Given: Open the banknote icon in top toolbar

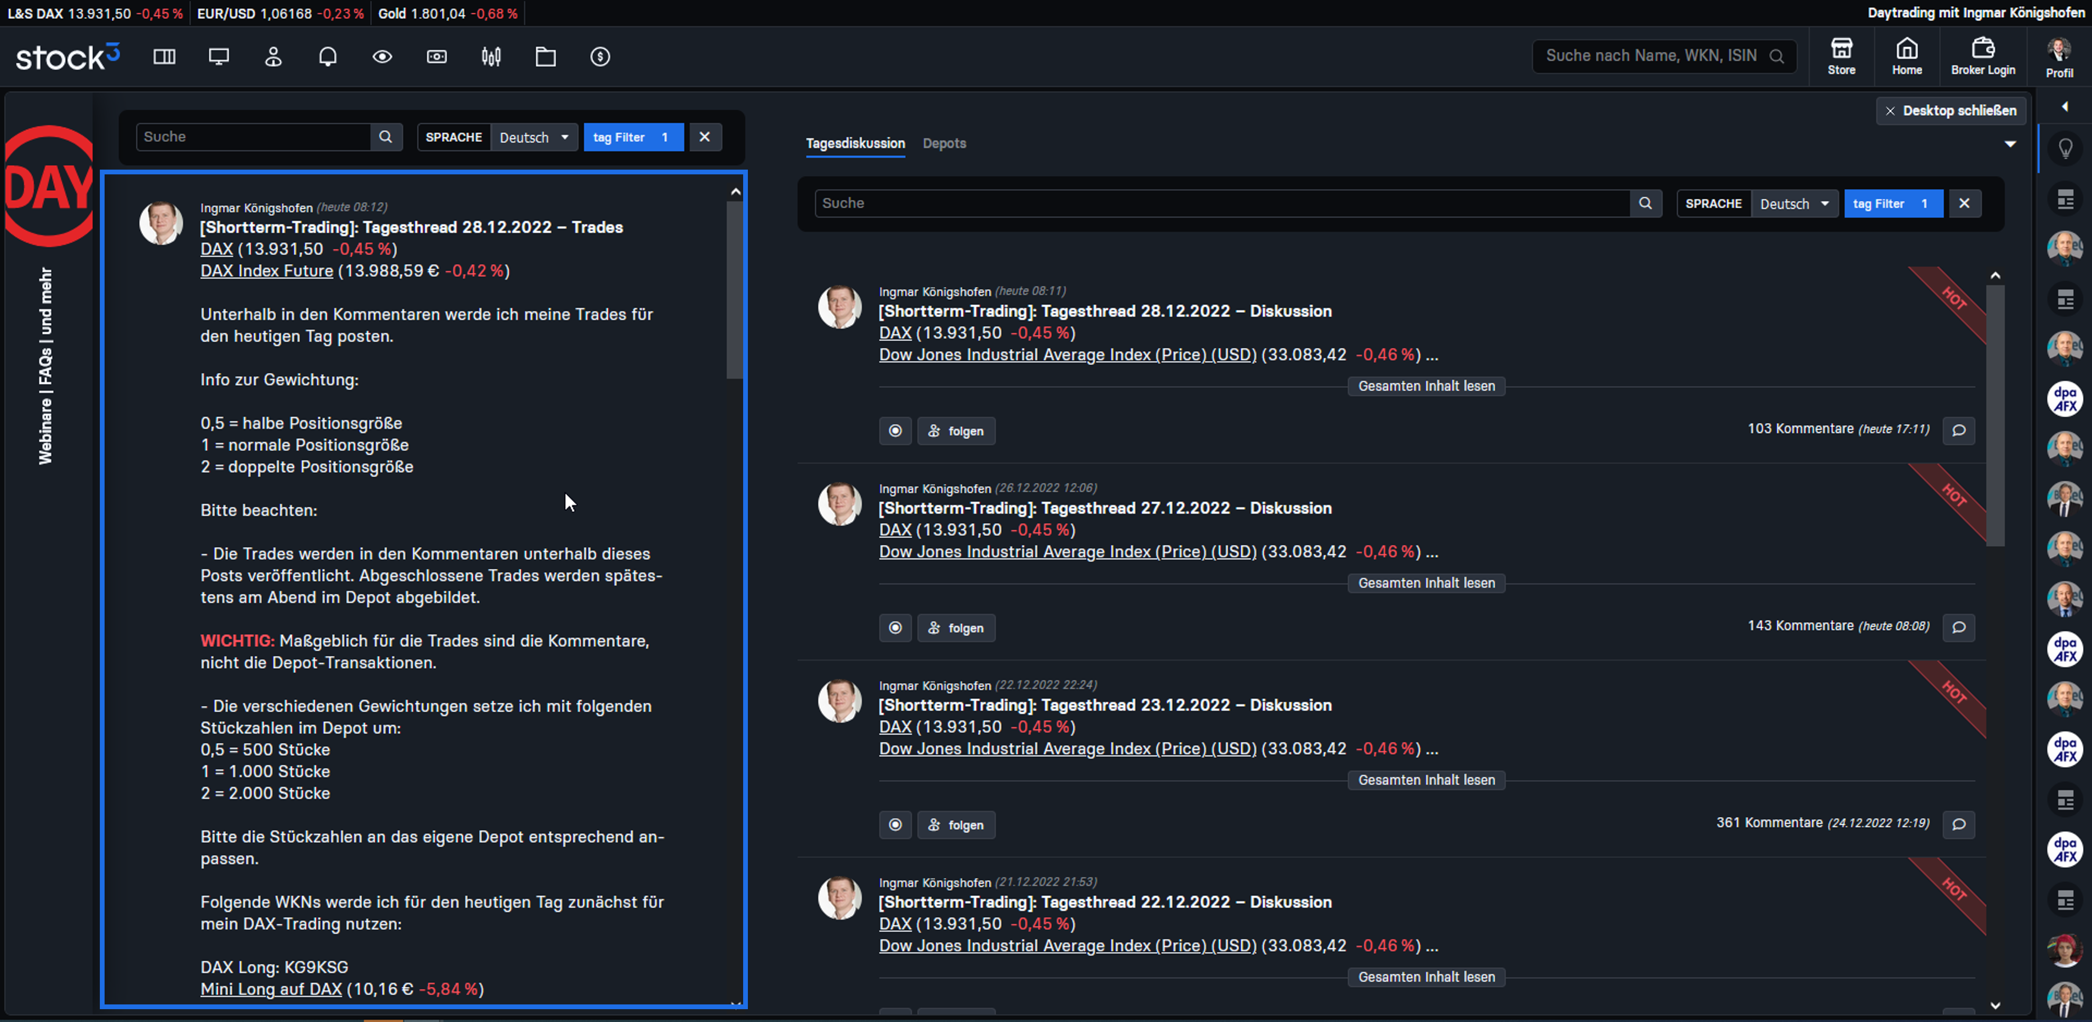Looking at the screenshot, I should (437, 57).
